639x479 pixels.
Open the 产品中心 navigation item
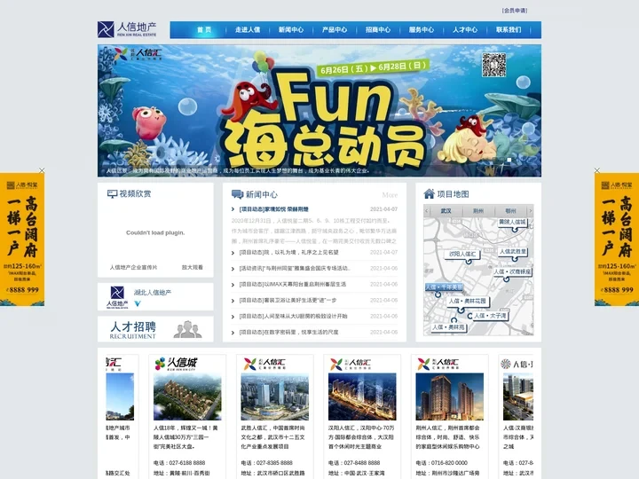335,30
